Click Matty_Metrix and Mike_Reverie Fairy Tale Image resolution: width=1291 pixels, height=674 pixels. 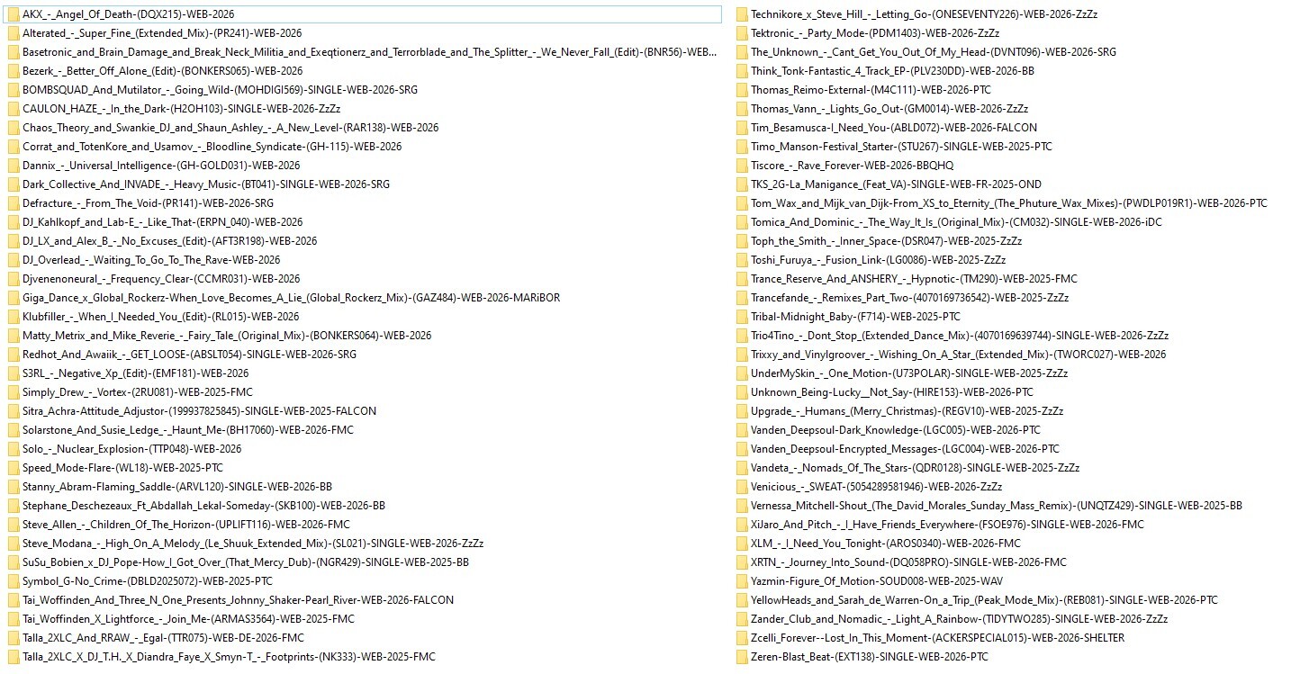coord(227,336)
